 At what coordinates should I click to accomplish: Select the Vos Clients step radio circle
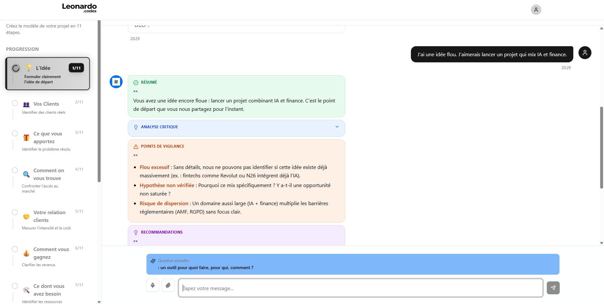(15, 103)
